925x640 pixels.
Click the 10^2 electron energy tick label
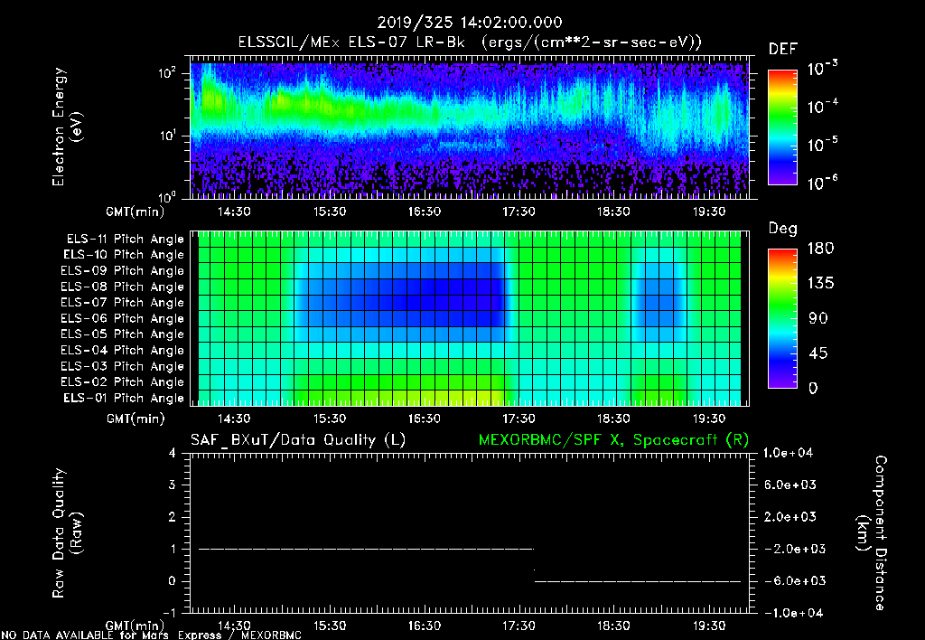[167, 74]
